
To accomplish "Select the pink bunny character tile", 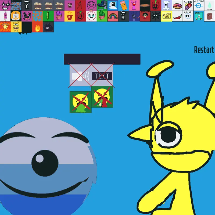I will click(x=134, y=5).
